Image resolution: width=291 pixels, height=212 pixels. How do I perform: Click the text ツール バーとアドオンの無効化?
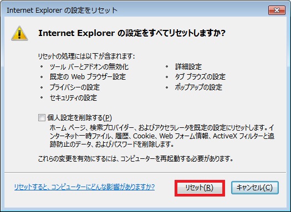[89, 67]
